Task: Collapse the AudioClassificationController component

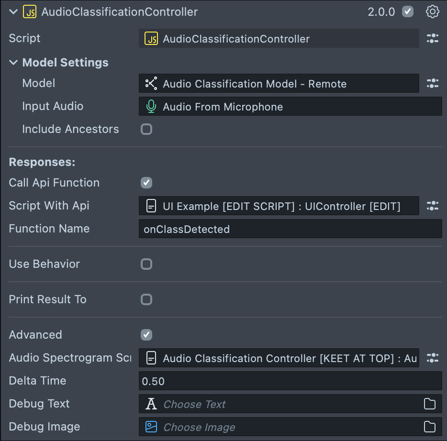Action: (x=13, y=11)
